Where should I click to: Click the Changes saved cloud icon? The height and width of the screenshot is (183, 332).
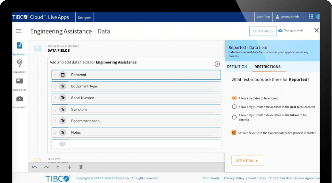click(x=280, y=31)
